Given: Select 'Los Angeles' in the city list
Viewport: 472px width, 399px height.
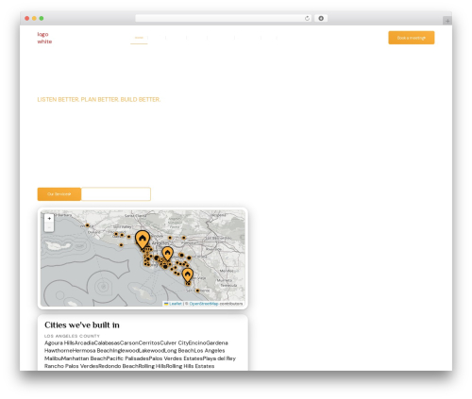Looking at the screenshot, I should [x=210, y=351].
